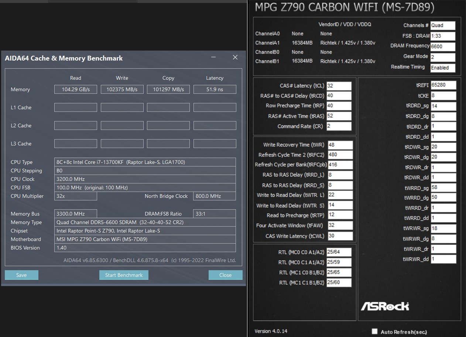
Task: Click the Memory Type DDR5-6600 field
Action: tap(145, 222)
